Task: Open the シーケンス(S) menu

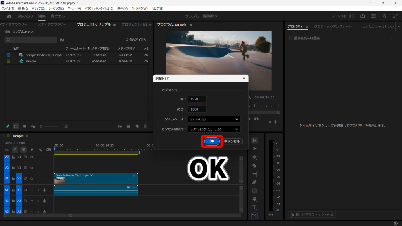Action: pos(56,9)
